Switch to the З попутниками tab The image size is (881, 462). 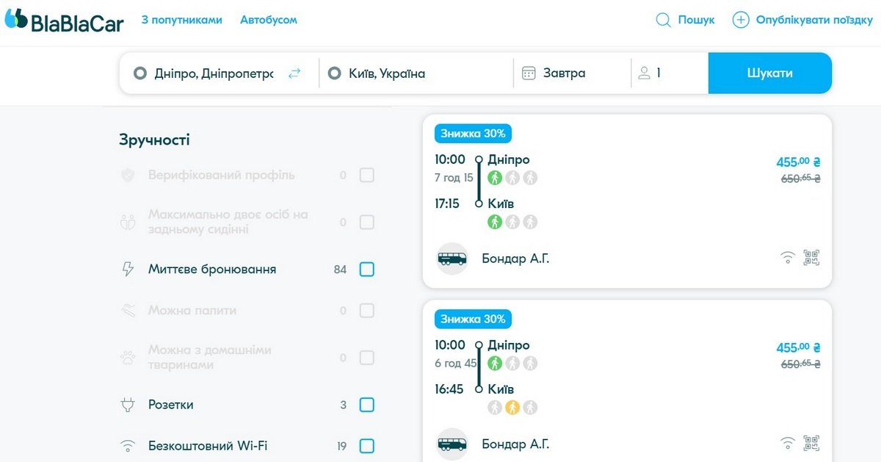[x=181, y=20]
